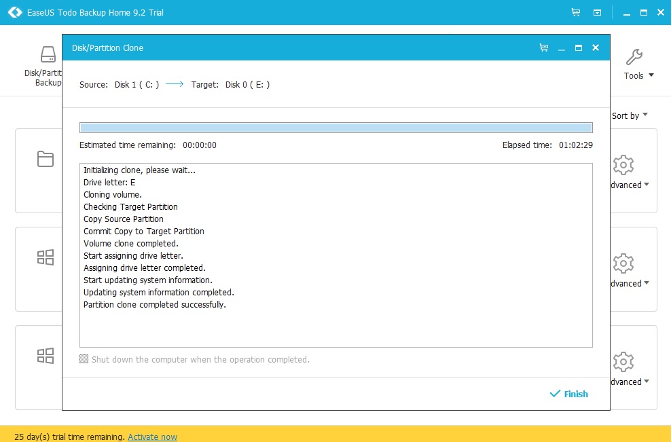Click the Finish button
Image resolution: width=671 pixels, height=442 pixels.
click(x=568, y=394)
